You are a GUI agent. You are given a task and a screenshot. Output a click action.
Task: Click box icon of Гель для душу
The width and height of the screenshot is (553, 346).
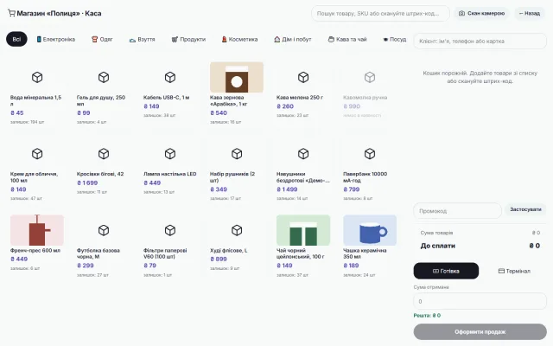point(104,77)
